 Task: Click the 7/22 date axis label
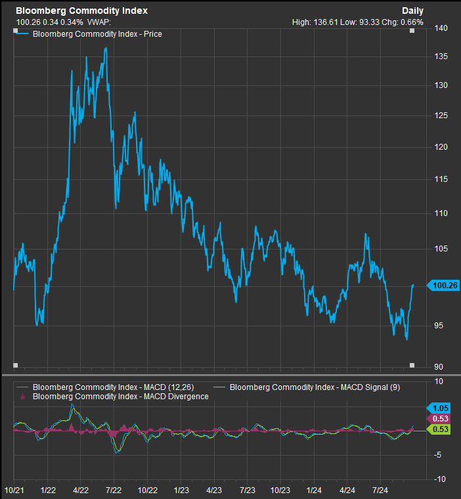click(x=114, y=490)
